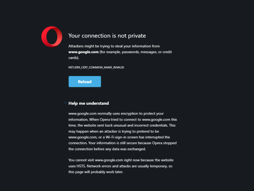Collapse the chevron beside Help me understand
The height and width of the screenshot is (191, 254).
(x=65, y=103)
